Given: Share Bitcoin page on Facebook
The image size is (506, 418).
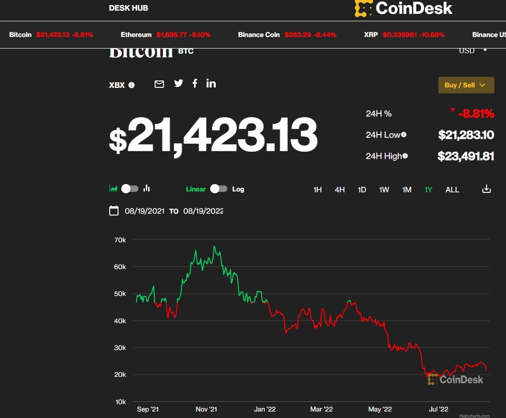Looking at the screenshot, I should [x=195, y=84].
